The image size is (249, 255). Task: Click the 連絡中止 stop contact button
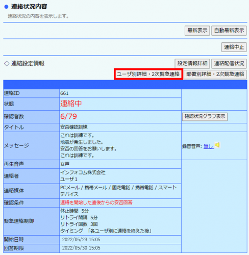coord(234,47)
